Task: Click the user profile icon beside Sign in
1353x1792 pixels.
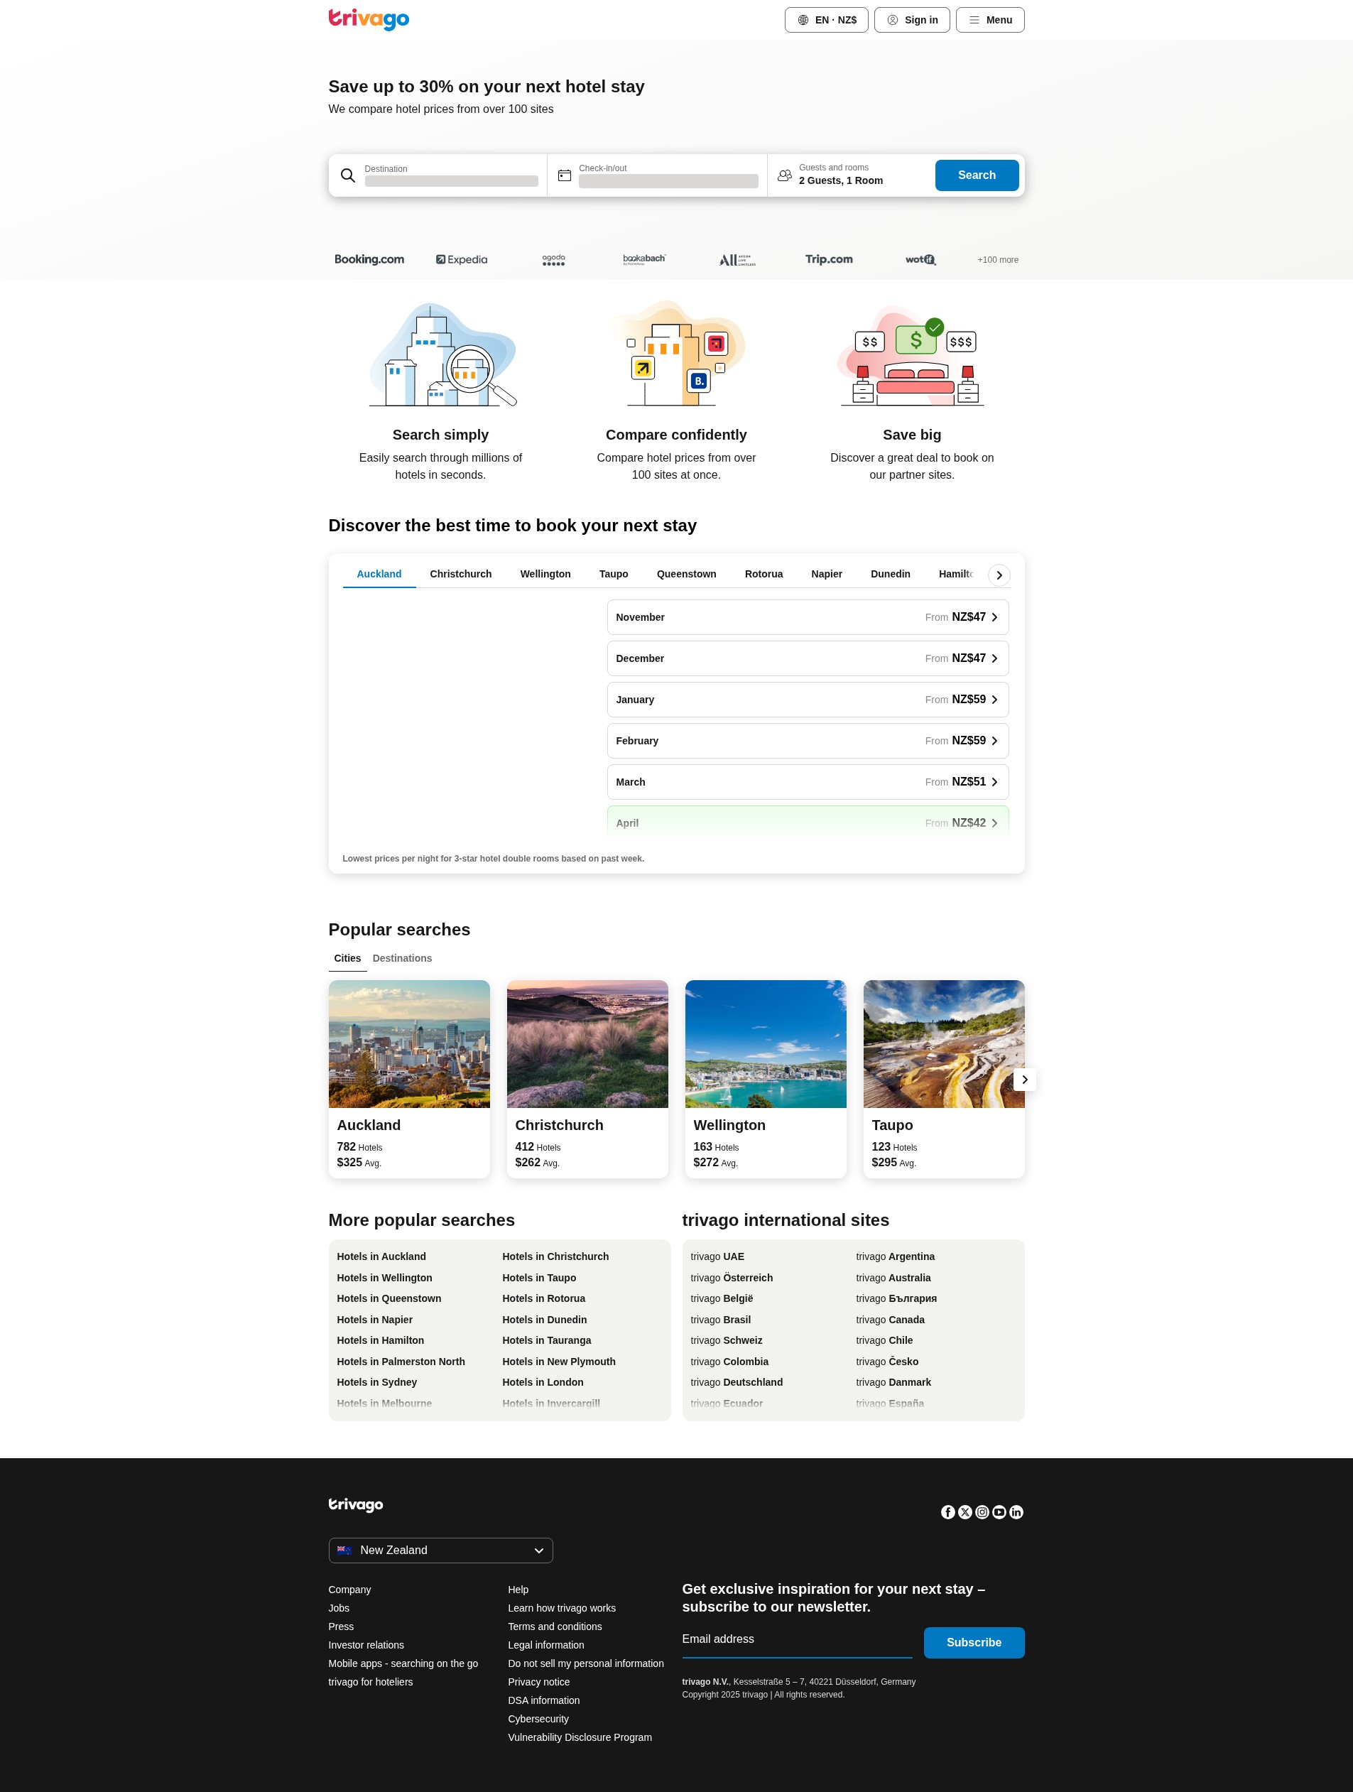Action: [892, 21]
